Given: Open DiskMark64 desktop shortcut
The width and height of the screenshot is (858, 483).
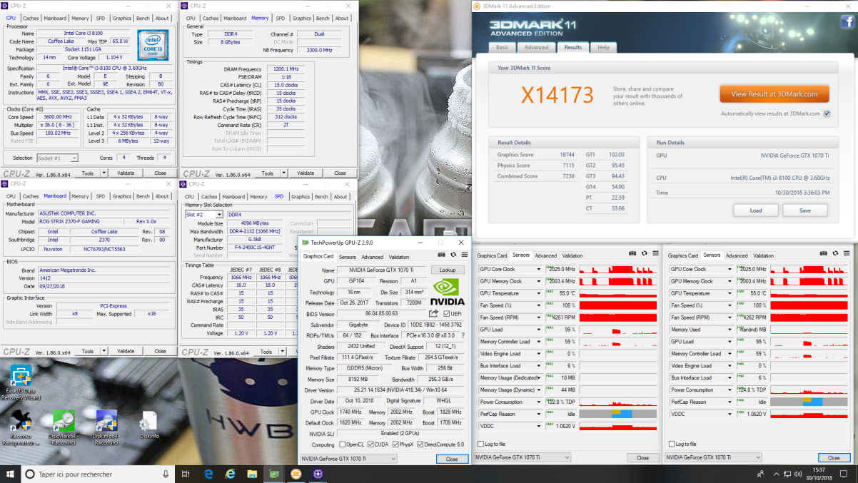Looking at the screenshot, I should click(x=64, y=428).
